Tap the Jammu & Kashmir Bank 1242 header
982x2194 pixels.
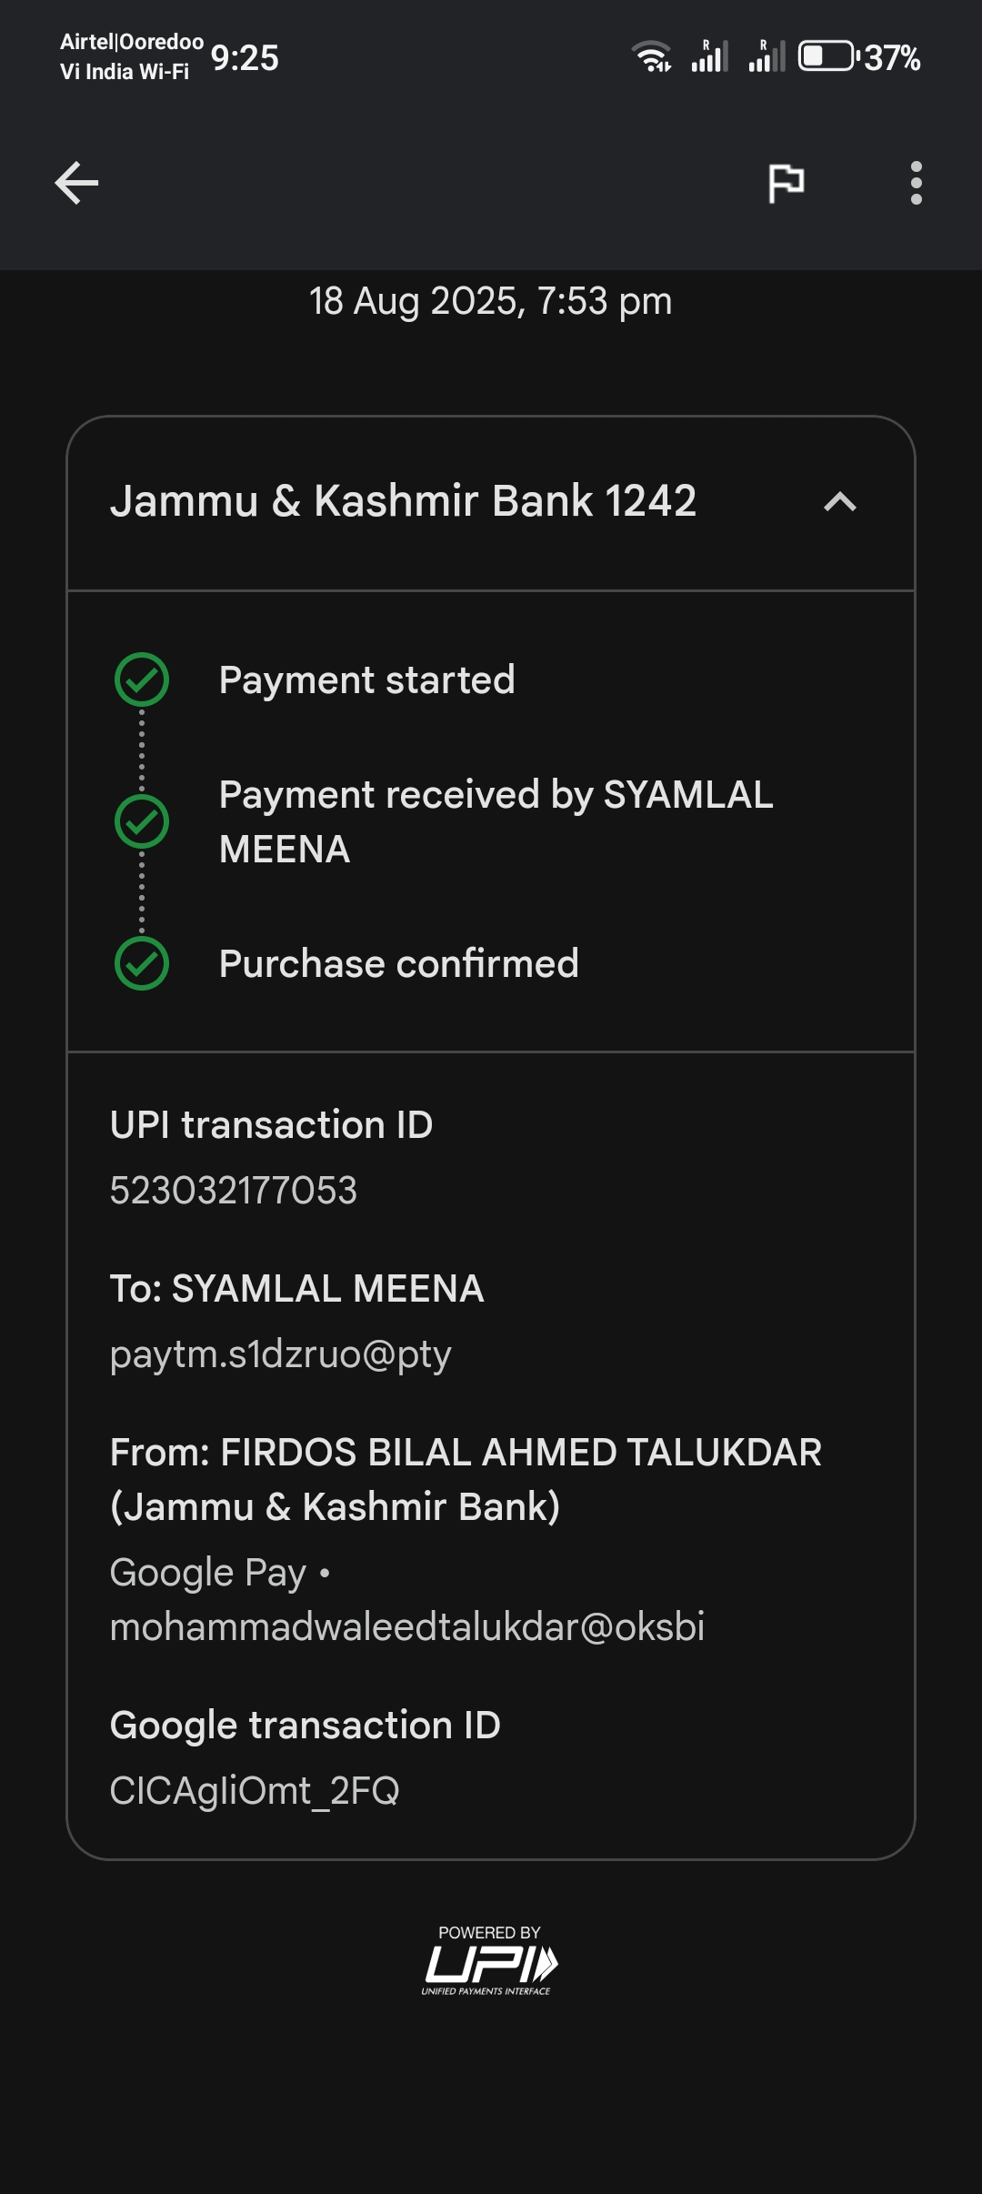tap(403, 501)
